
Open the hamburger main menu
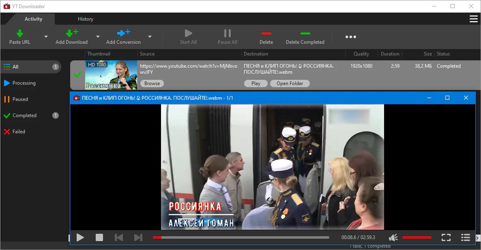coord(473,19)
